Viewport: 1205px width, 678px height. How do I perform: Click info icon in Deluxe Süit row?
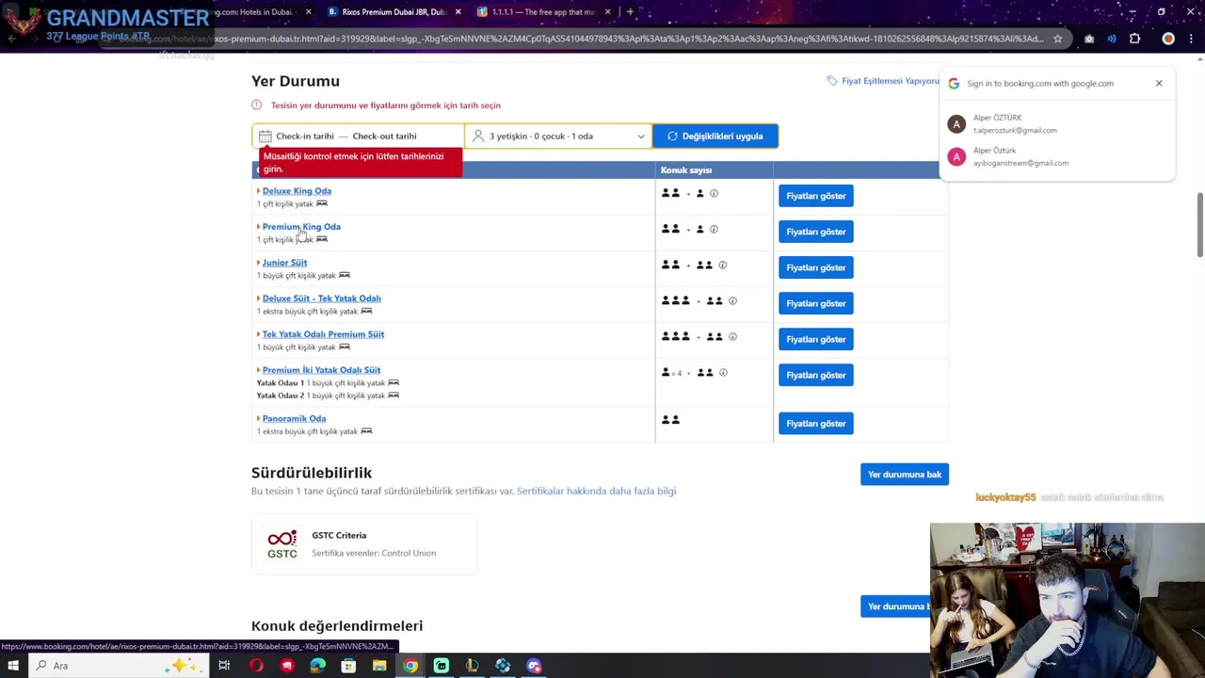(x=732, y=300)
